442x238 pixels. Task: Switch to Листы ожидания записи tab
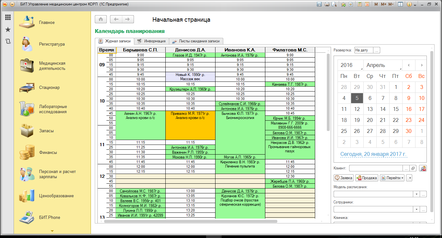coord(196,41)
